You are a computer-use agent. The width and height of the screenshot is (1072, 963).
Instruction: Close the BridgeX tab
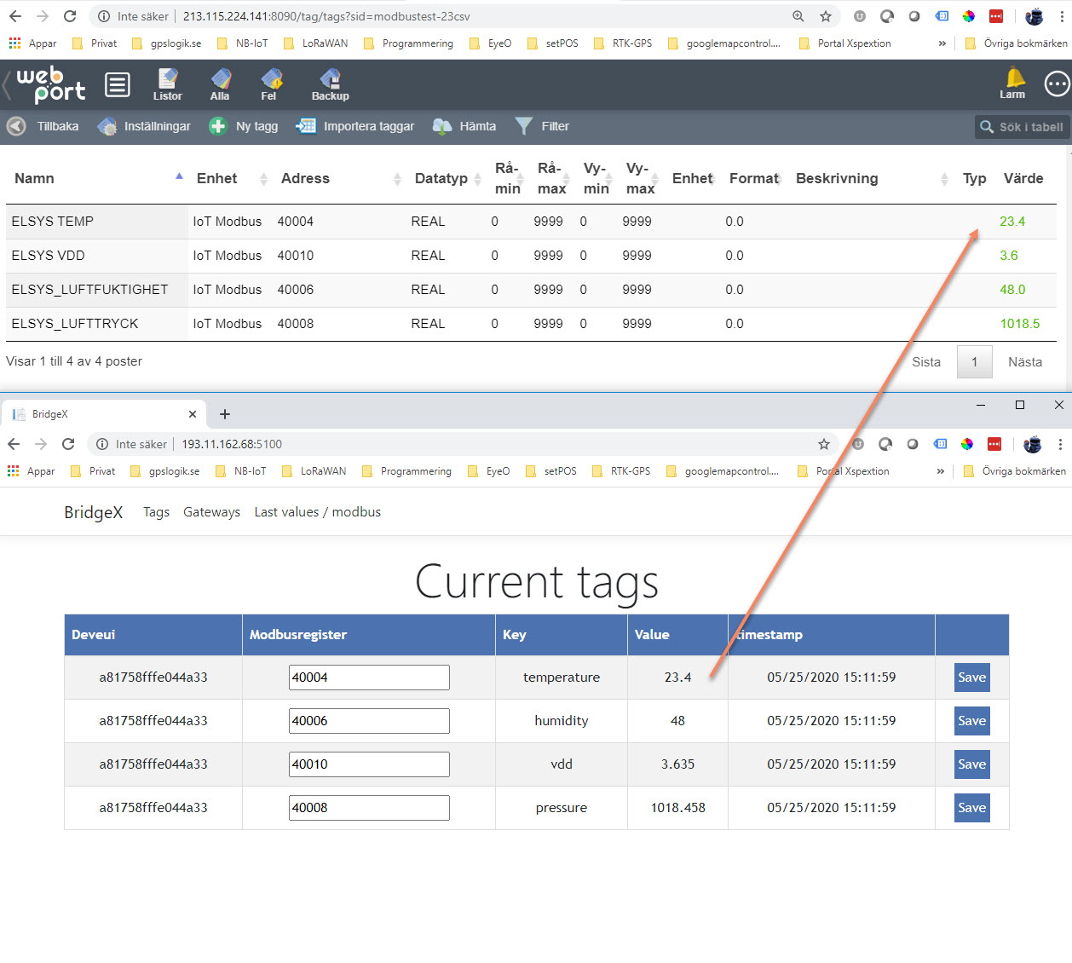click(x=193, y=414)
